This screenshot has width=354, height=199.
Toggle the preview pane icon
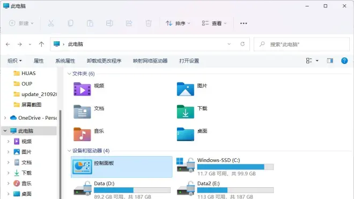click(x=330, y=61)
